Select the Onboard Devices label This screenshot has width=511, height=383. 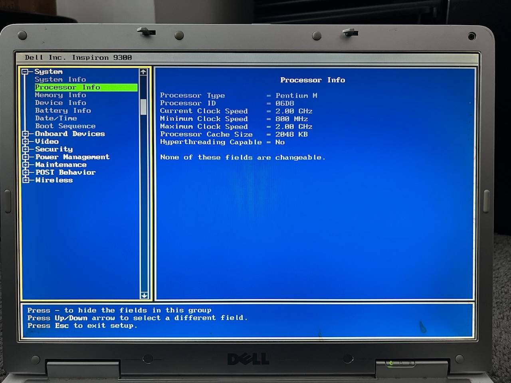click(70, 134)
